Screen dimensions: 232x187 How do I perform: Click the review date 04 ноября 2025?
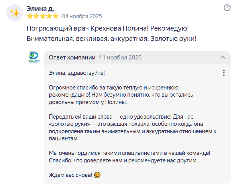point(82,16)
